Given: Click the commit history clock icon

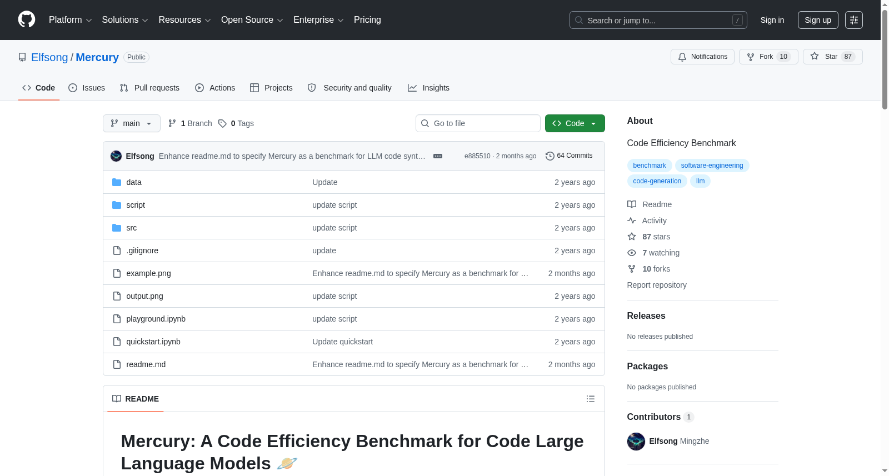Looking at the screenshot, I should (550, 156).
